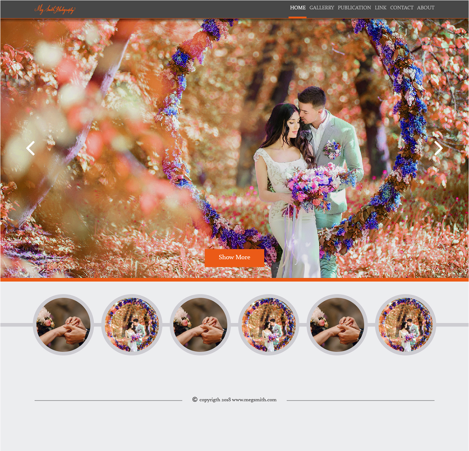Select fourth circular thumbnail of wedding couple
The width and height of the screenshot is (469, 451).
(269, 325)
